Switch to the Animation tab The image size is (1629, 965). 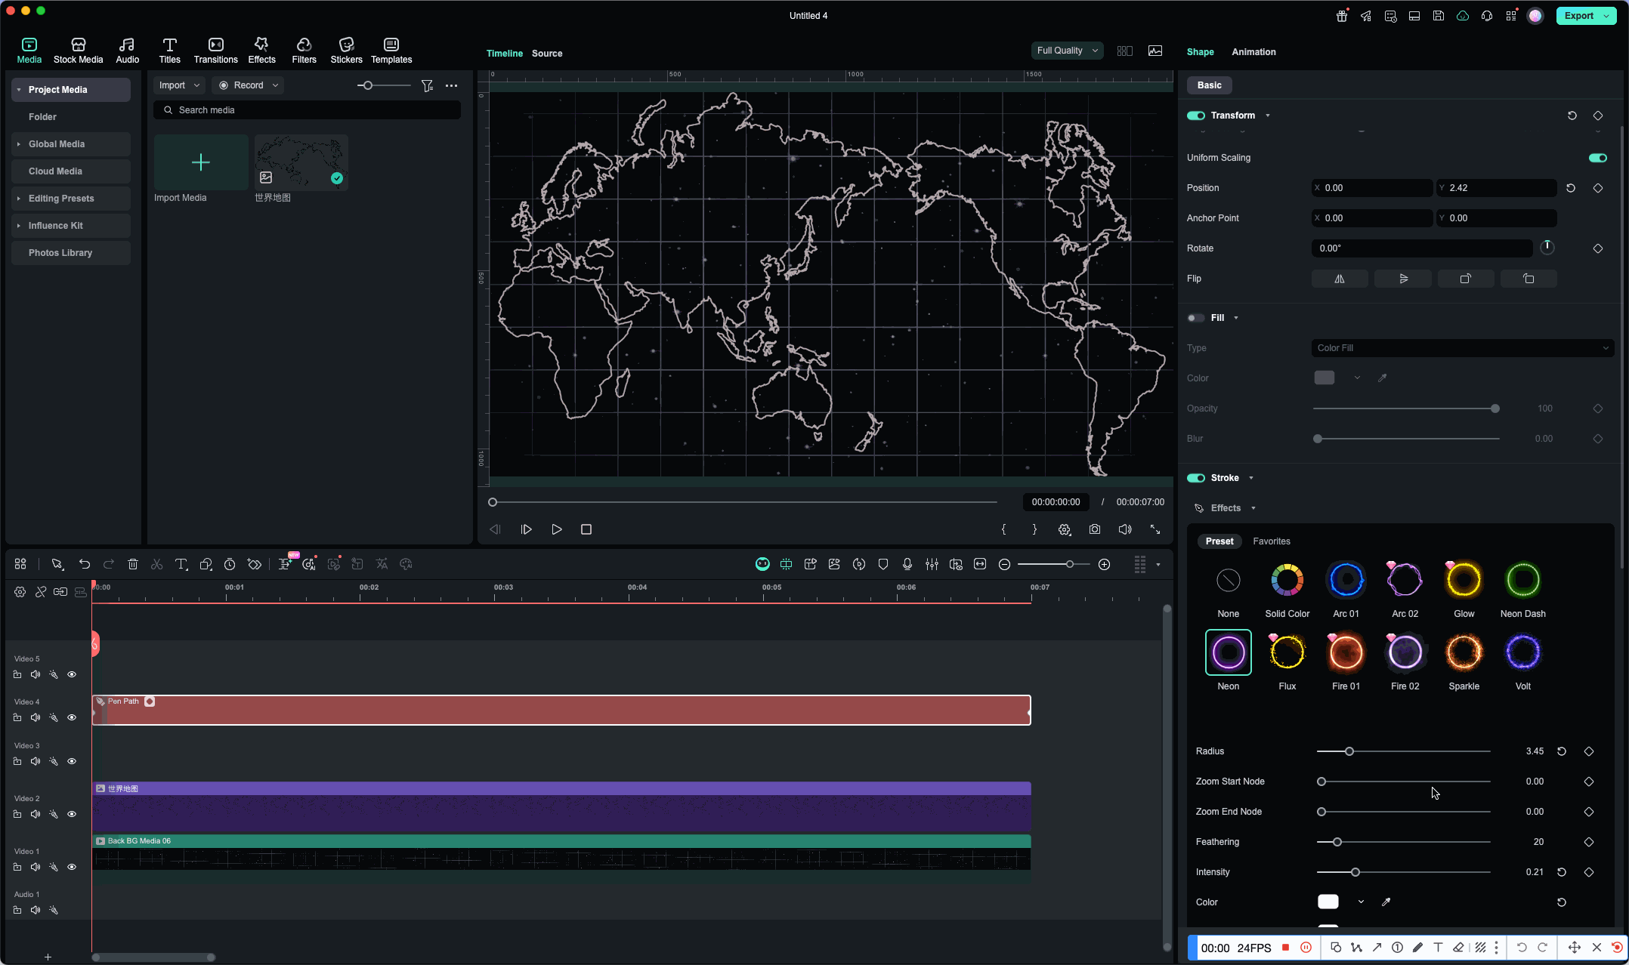coord(1253,52)
